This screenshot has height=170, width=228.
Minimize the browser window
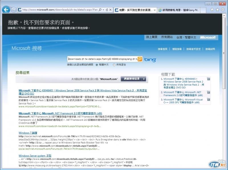[208, 4]
